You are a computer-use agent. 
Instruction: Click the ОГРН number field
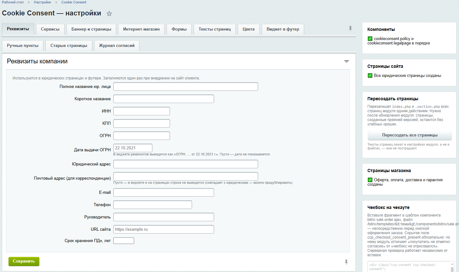tap(142, 136)
